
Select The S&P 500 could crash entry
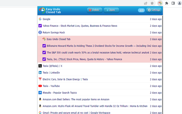pos(100,52)
